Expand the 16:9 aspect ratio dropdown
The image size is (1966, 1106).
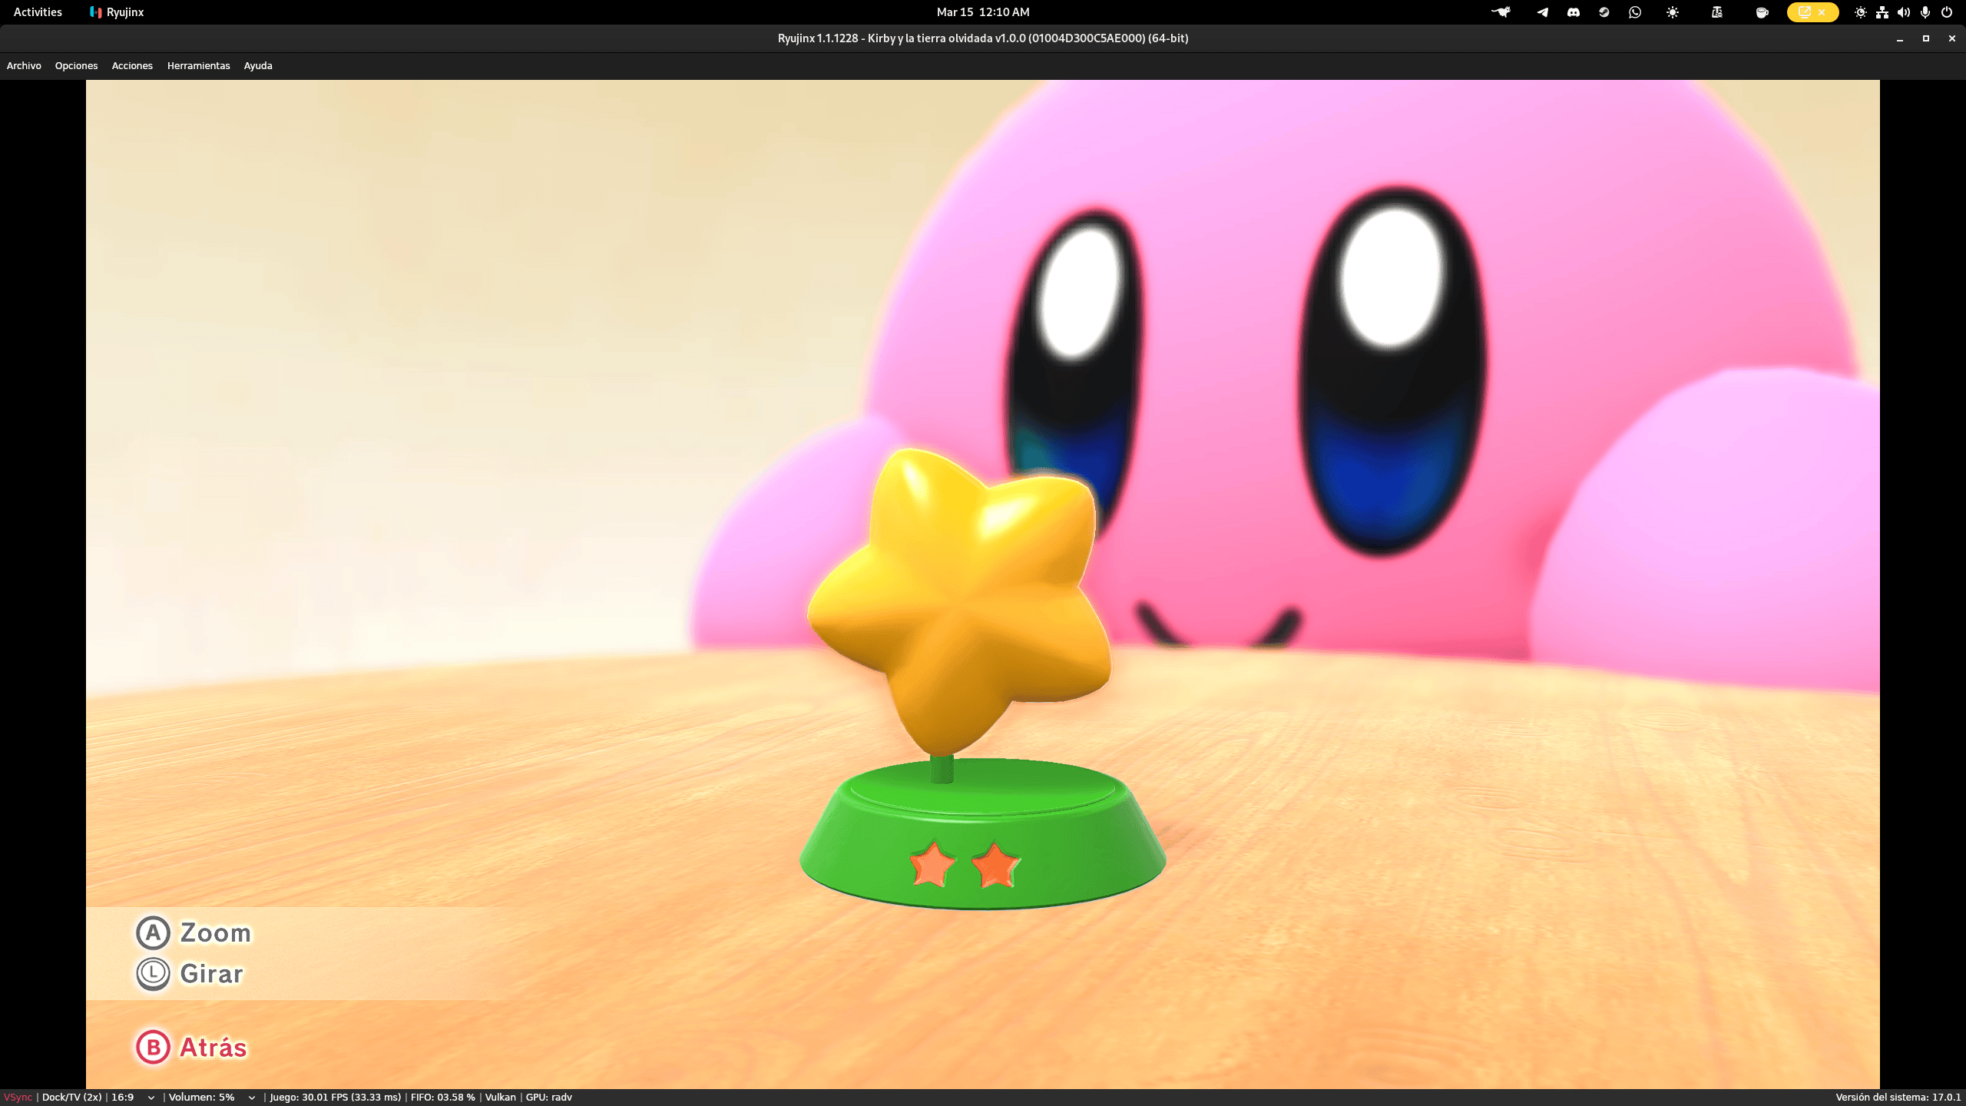(x=151, y=1098)
